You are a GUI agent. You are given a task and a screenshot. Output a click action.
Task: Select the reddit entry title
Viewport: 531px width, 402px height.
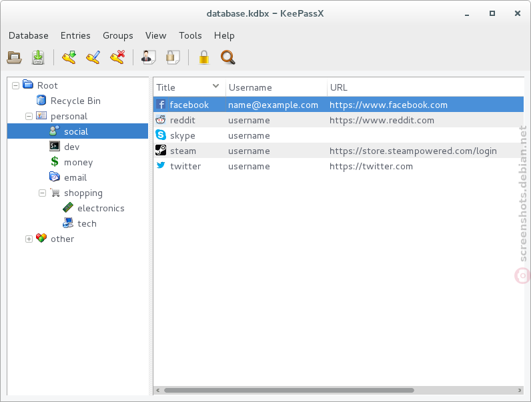tap(183, 120)
